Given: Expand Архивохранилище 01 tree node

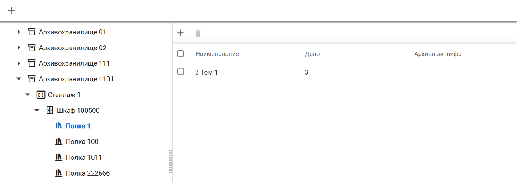Looking at the screenshot, I should [x=19, y=32].
